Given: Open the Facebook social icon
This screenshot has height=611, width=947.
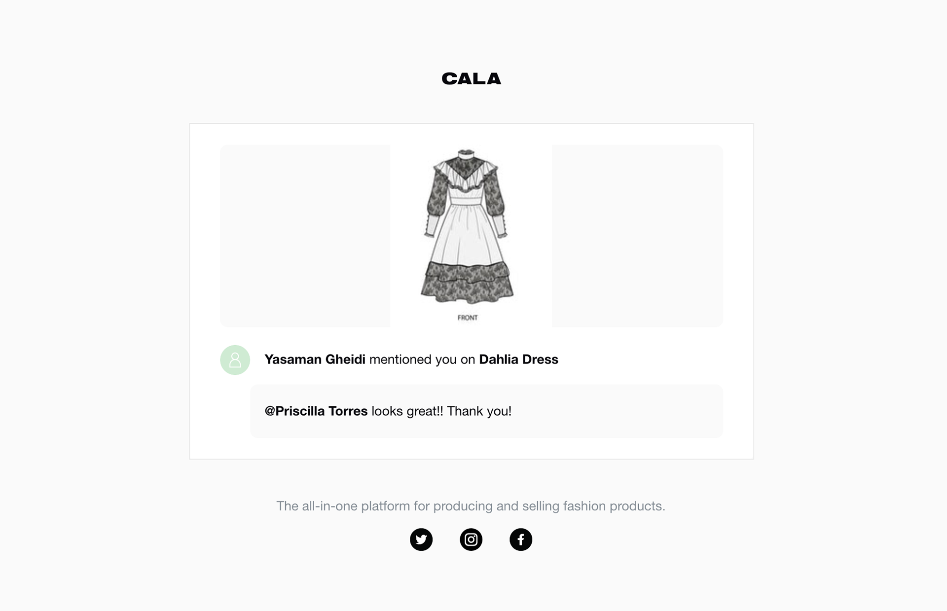Looking at the screenshot, I should point(521,539).
